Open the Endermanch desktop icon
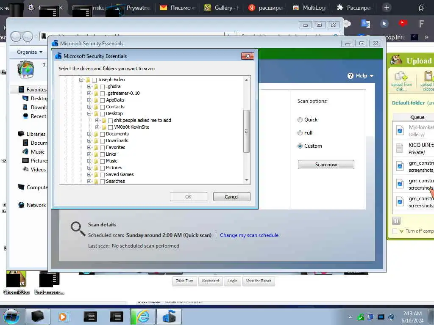434x325 pixels. pyautogui.click(x=49, y=283)
